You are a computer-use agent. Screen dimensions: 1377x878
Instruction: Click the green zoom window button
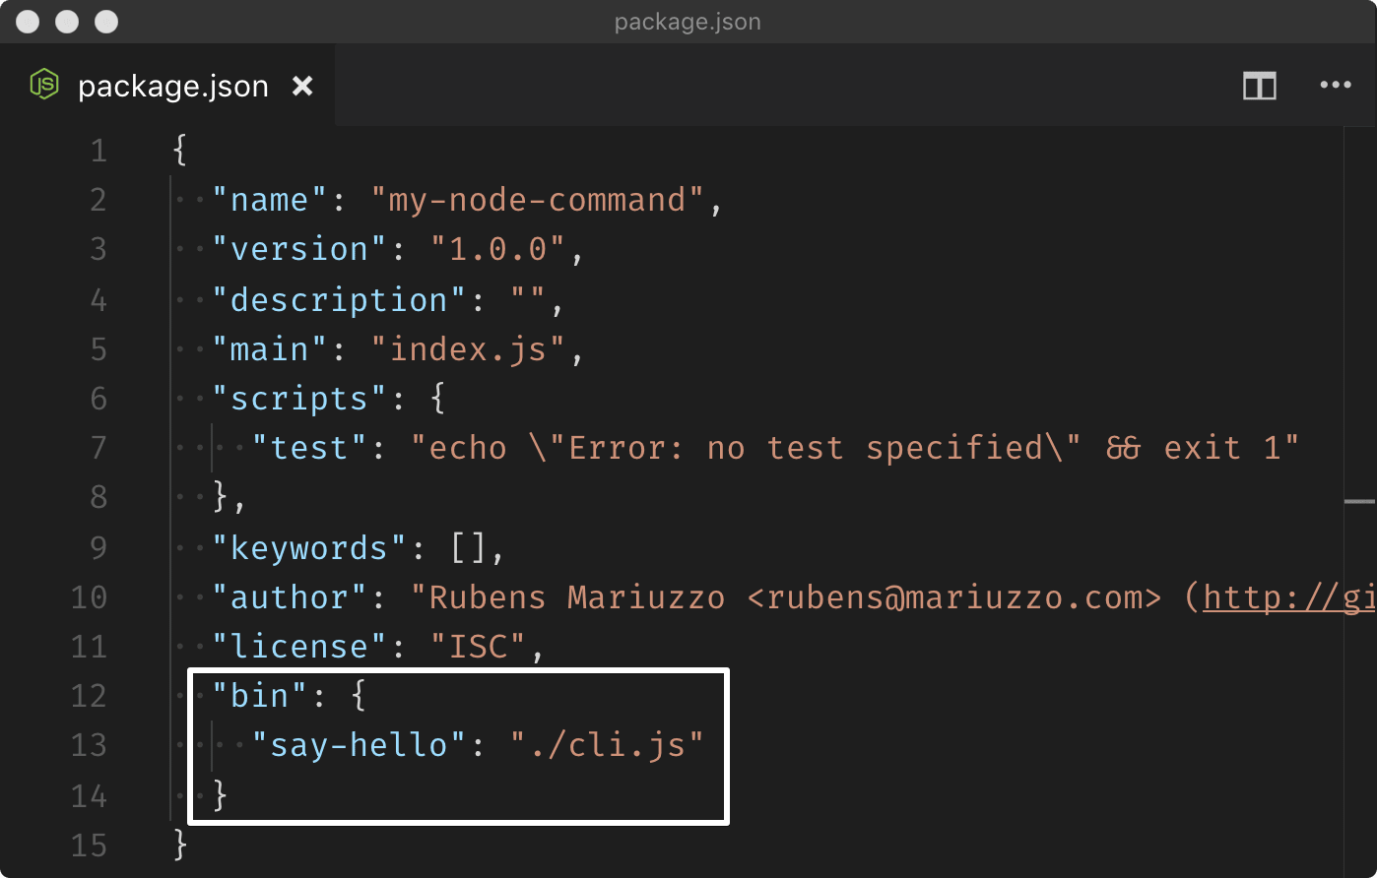(106, 22)
